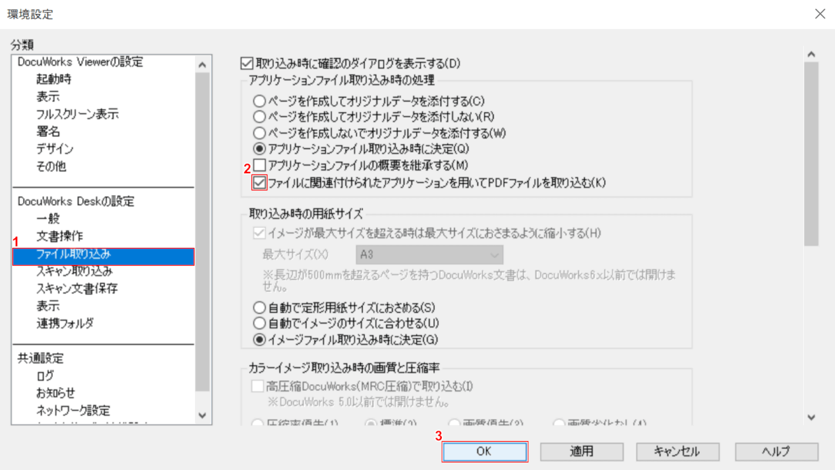835x470 pixels.
Task: Click the キャンセル button
Action: pyautogui.click(x=676, y=451)
